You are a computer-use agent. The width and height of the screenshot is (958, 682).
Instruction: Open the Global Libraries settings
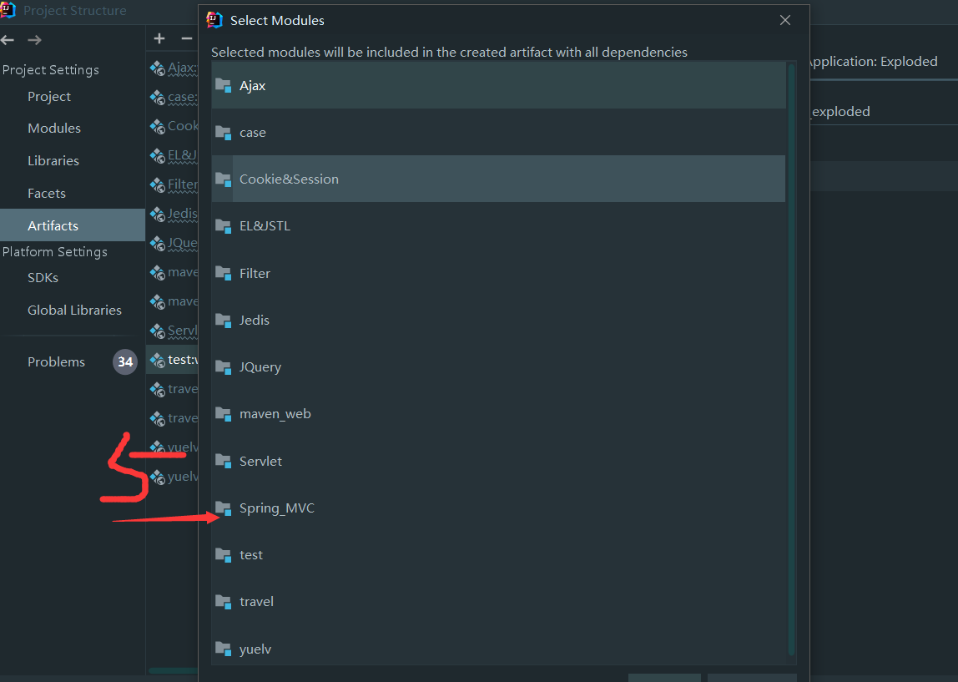click(74, 310)
